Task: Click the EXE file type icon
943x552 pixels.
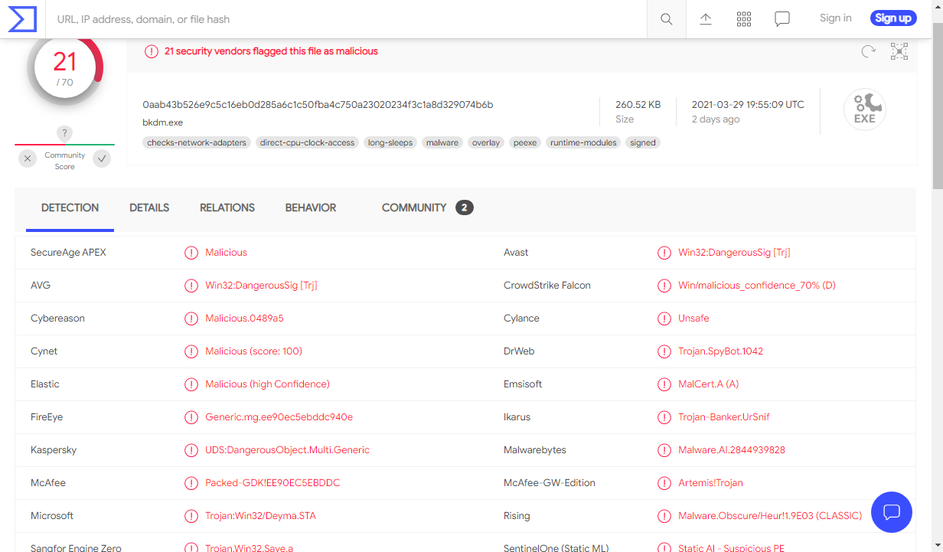Action: 865,109
